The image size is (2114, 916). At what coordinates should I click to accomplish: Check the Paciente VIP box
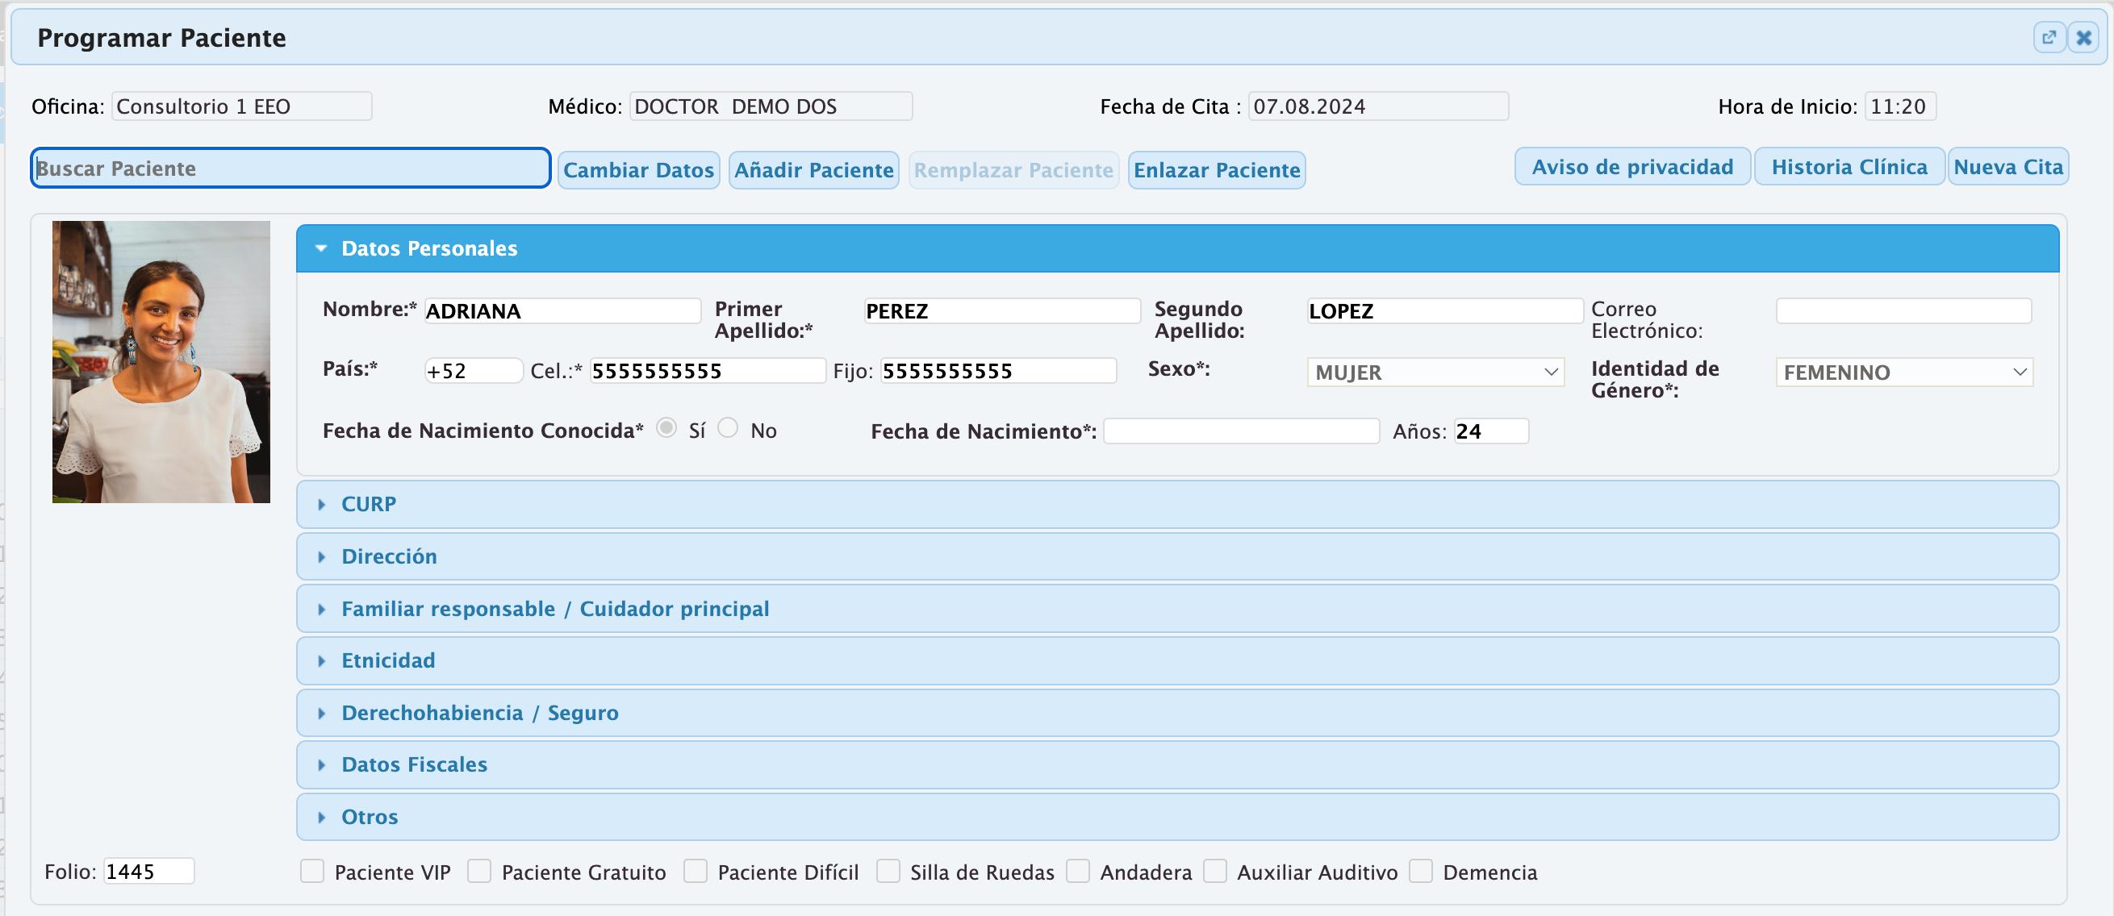pos(311,871)
